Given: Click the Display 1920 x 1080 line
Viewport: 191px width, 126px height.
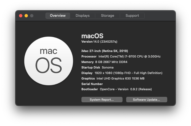Looking at the screenshot, I should [x=122, y=73].
